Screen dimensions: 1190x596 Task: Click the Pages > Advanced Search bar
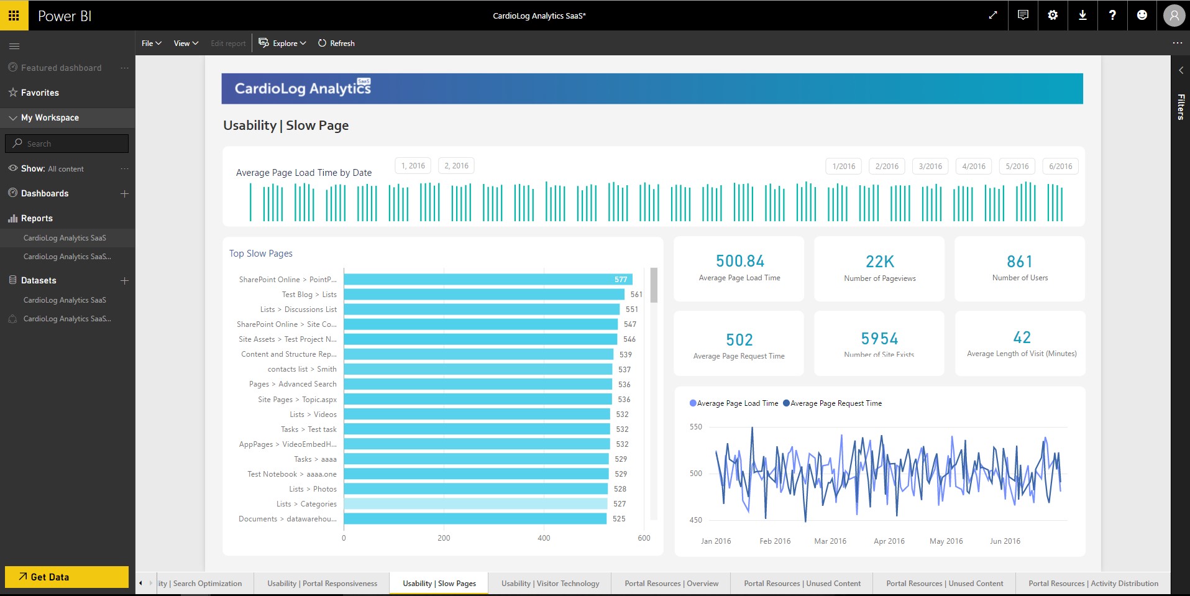478,384
